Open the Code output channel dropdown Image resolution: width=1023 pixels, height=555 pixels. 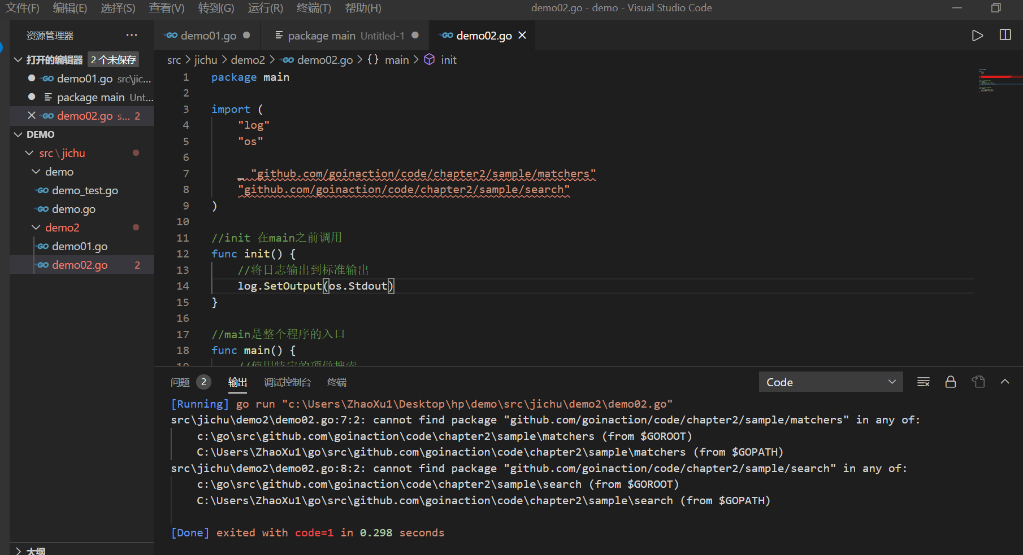pyautogui.click(x=830, y=382)
